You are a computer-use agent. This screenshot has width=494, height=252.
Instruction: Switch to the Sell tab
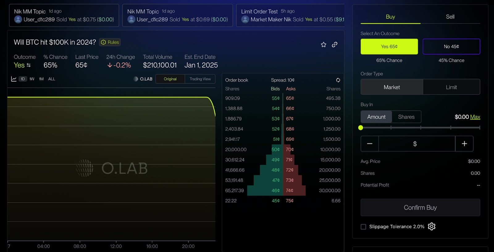(450, 17)
